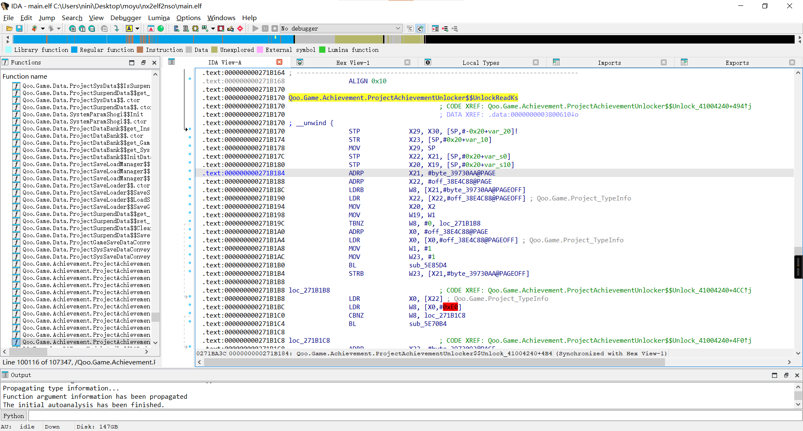Pause the process with the pause button

(265, 28)
